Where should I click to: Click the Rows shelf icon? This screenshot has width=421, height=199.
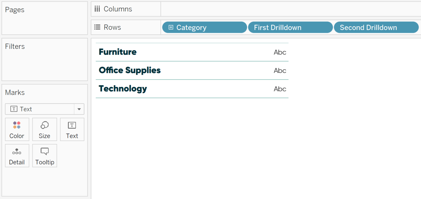[97, 27]
